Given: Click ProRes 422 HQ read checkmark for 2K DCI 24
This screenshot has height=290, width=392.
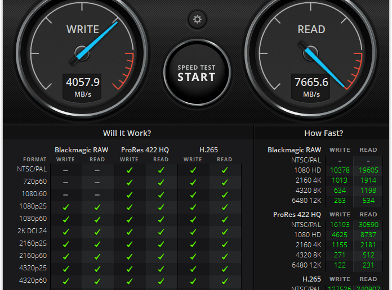Looking at the screenshot, I should click(x=161, y=232).
